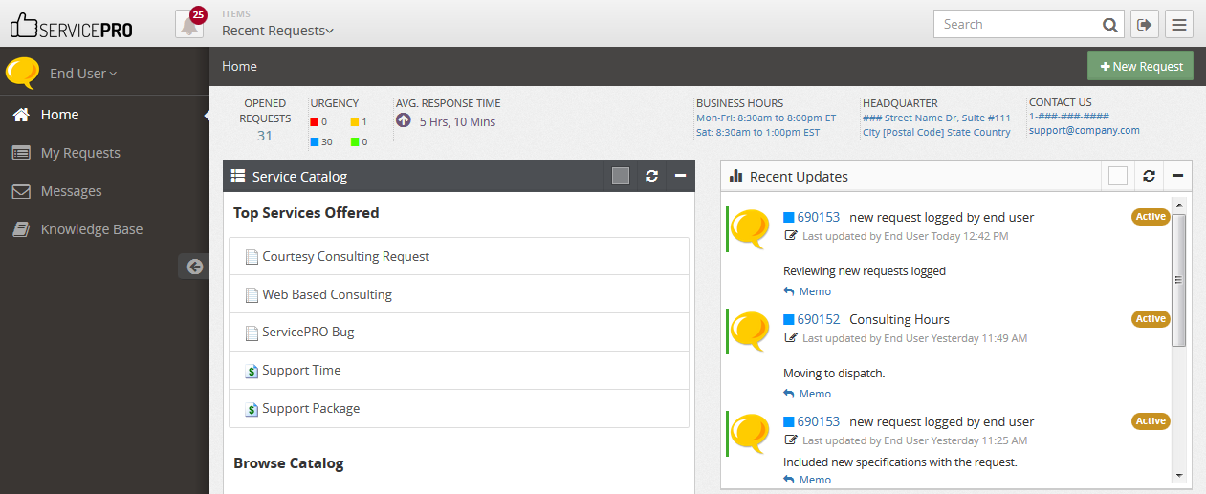Open the notifications bell with 25 alerts
This screenshot has width=1206, height=494.
(189, 24)
